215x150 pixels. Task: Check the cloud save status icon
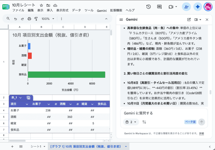click(x=55, y=5)
